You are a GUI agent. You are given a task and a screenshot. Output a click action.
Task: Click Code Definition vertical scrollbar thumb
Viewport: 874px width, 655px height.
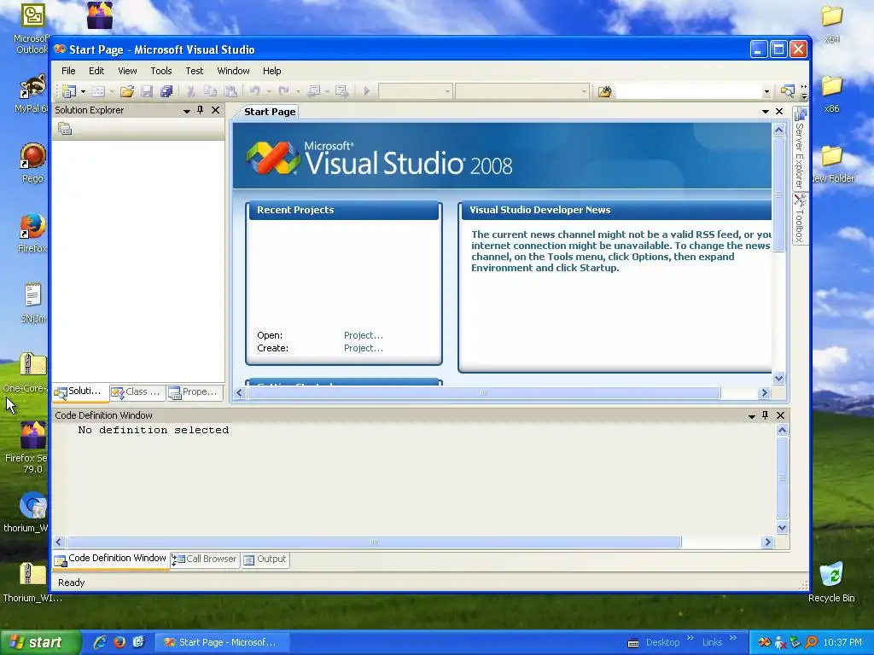782,478
